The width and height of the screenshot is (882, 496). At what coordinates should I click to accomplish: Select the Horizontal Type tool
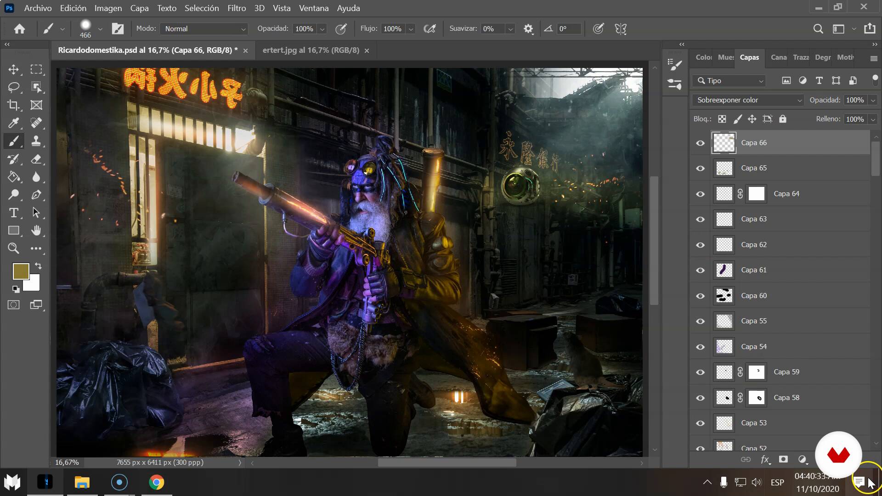tap(13, 213)
